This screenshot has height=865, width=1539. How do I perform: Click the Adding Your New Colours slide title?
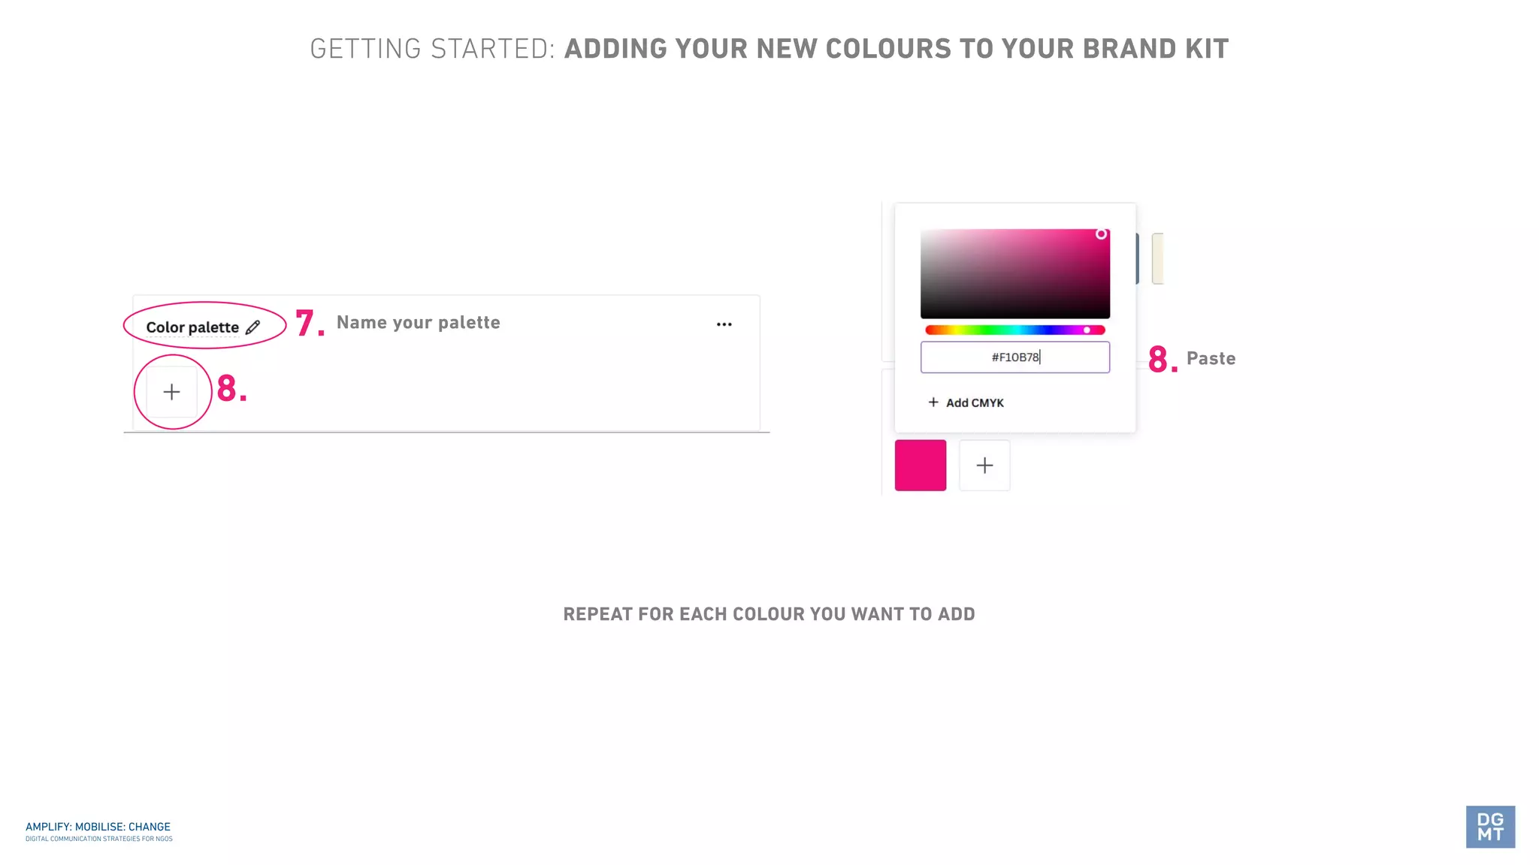896,49
